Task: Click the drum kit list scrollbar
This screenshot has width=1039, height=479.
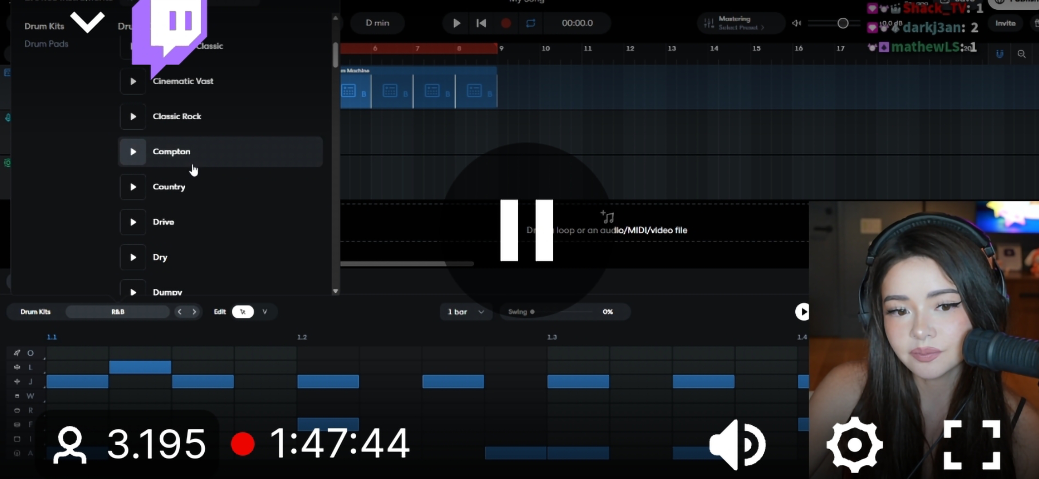Action: [335, 55]
